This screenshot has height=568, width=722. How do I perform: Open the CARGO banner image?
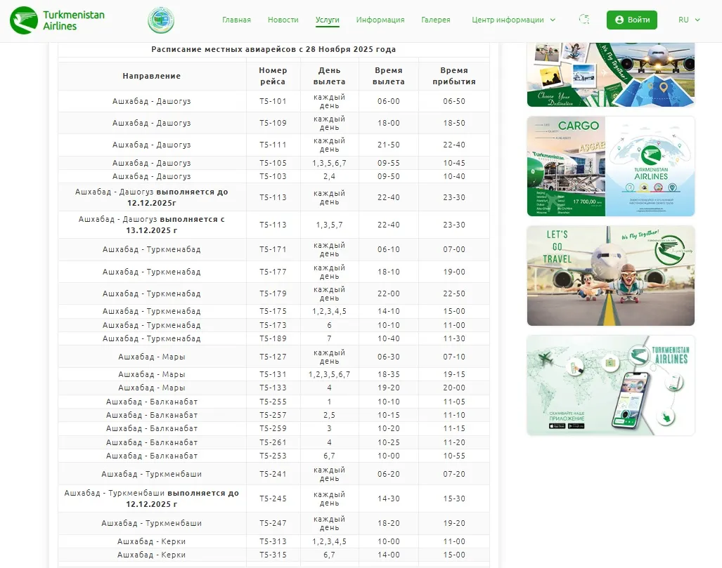(x=610, y=166)
